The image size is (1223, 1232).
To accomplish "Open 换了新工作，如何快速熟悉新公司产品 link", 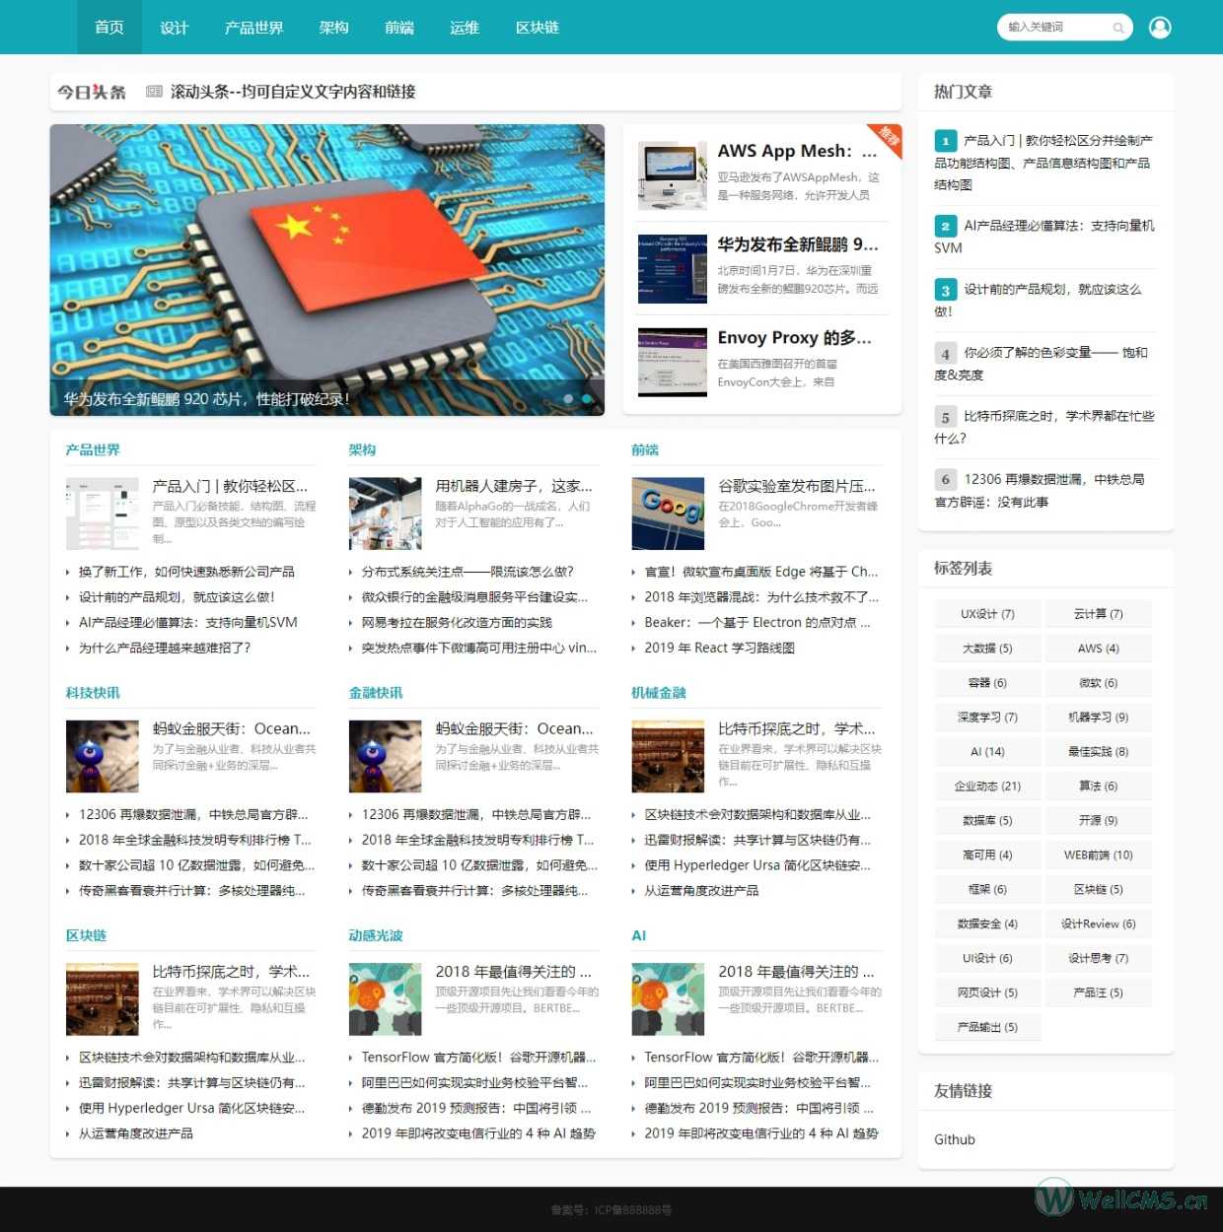I will coord(186,572).
